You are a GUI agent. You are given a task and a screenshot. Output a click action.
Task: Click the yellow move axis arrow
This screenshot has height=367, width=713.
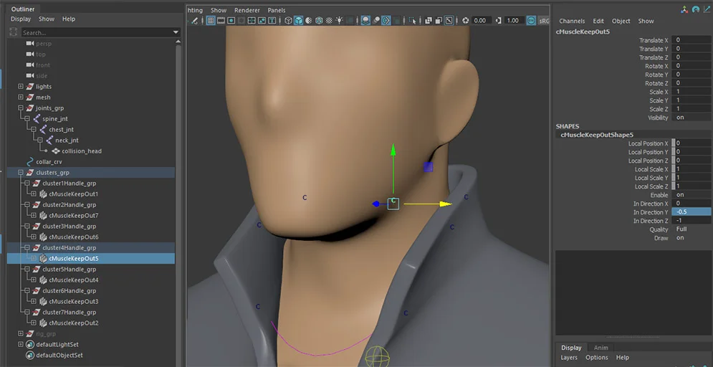click(x=445, y=204)
